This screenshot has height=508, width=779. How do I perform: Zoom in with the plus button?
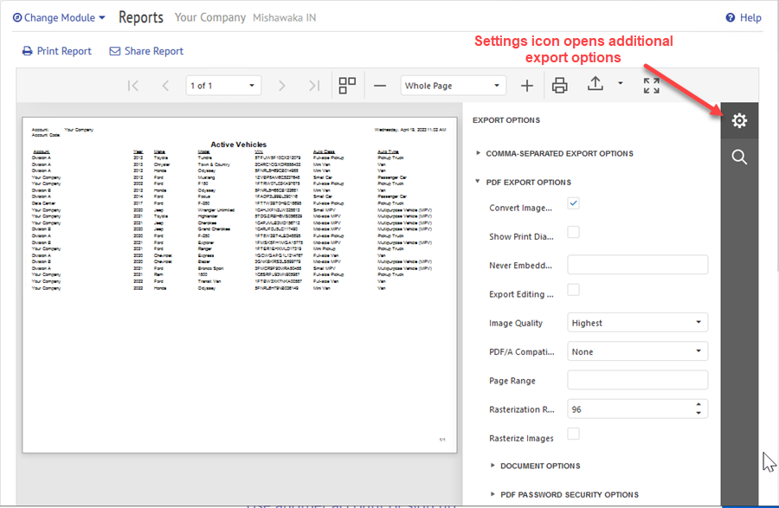click(x=527, y=86)
